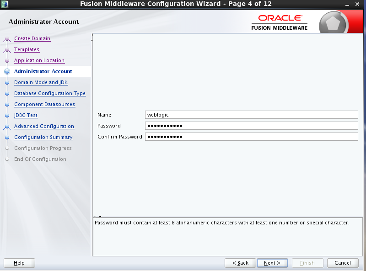This screenshot has height=271, width=366.
Task: Click the step circle beside Domain Mode and JDK
Action: click(6, 82)
